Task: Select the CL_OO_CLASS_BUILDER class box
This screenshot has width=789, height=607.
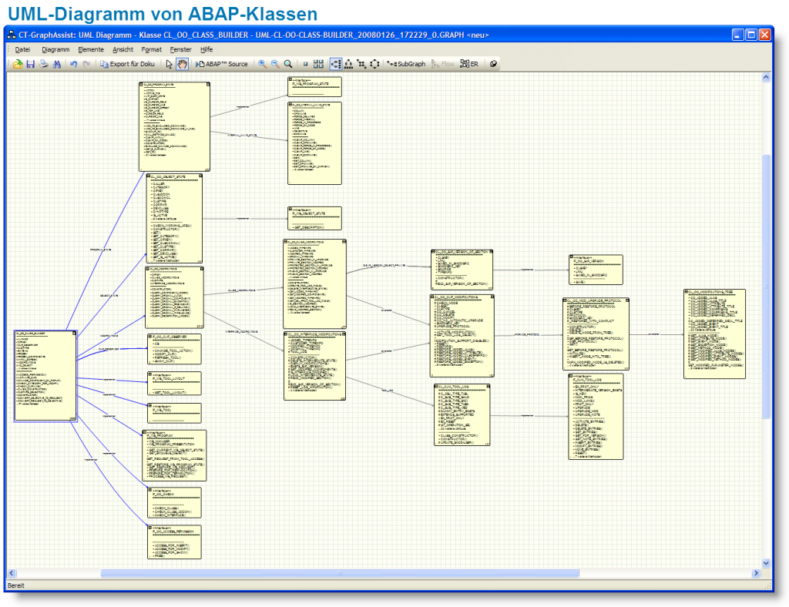Action: coord(46,375)
